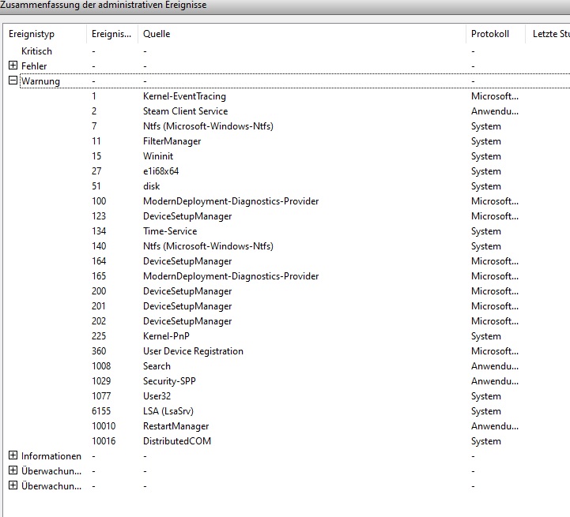Select the Warnung row label
The width and height of the screenshot is (570, 517).
[x=40, y=81]
